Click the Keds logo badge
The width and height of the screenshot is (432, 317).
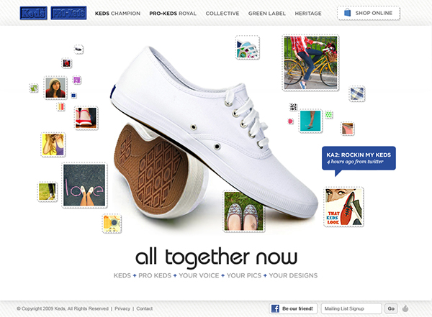click(x=33, y=13)
